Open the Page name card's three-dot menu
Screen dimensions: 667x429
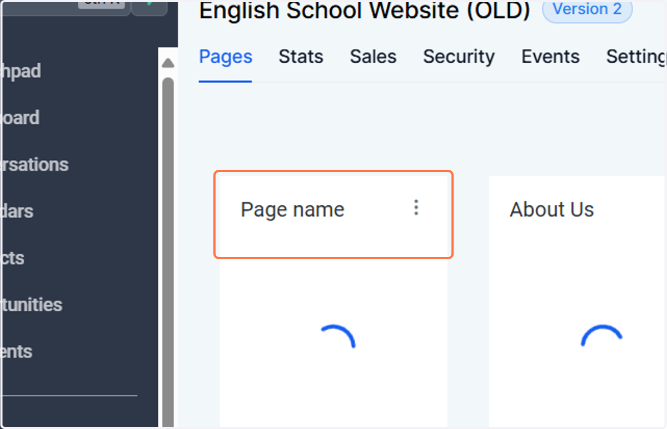click(416, 208)
